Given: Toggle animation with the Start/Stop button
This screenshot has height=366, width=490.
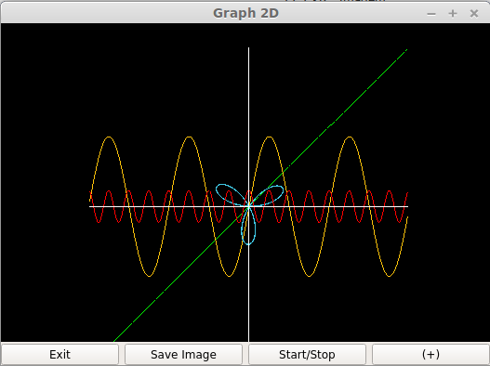Looking at the screenshot, I should 307,355.
